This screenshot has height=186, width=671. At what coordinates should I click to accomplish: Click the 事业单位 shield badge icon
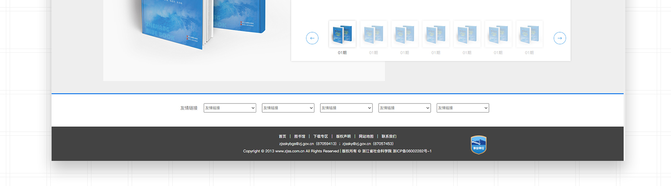coord(479,145)
